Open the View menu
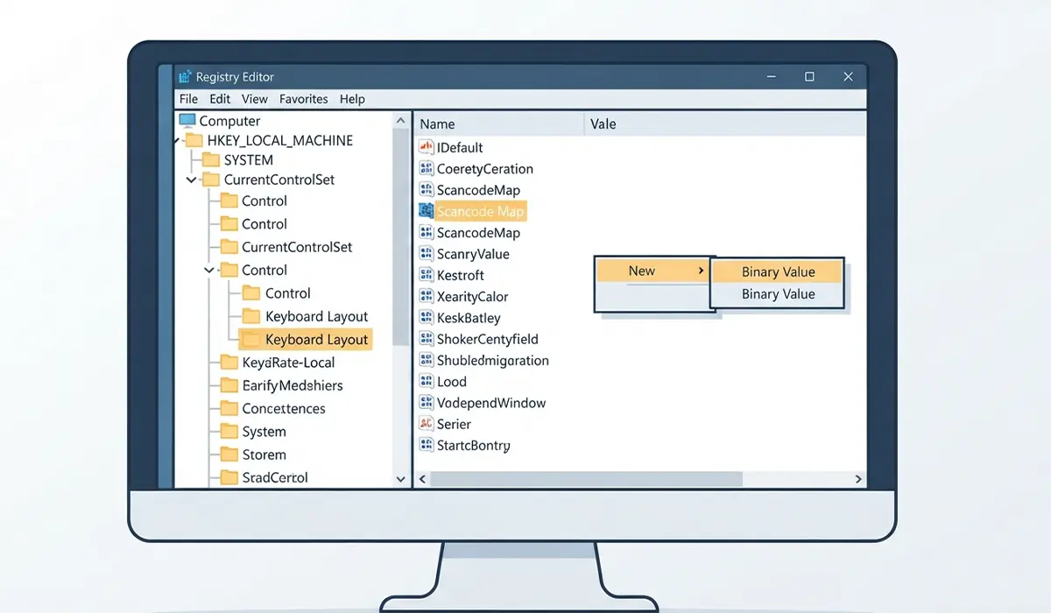The width and height of the screenshot is (1051, 613). 255,99
